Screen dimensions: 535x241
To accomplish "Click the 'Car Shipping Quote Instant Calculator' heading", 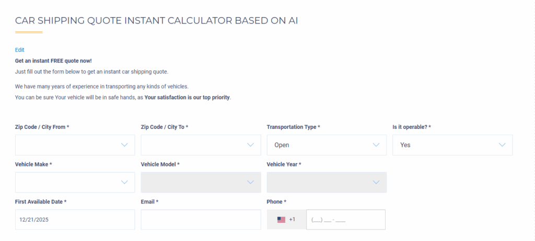I will point(157,21).
